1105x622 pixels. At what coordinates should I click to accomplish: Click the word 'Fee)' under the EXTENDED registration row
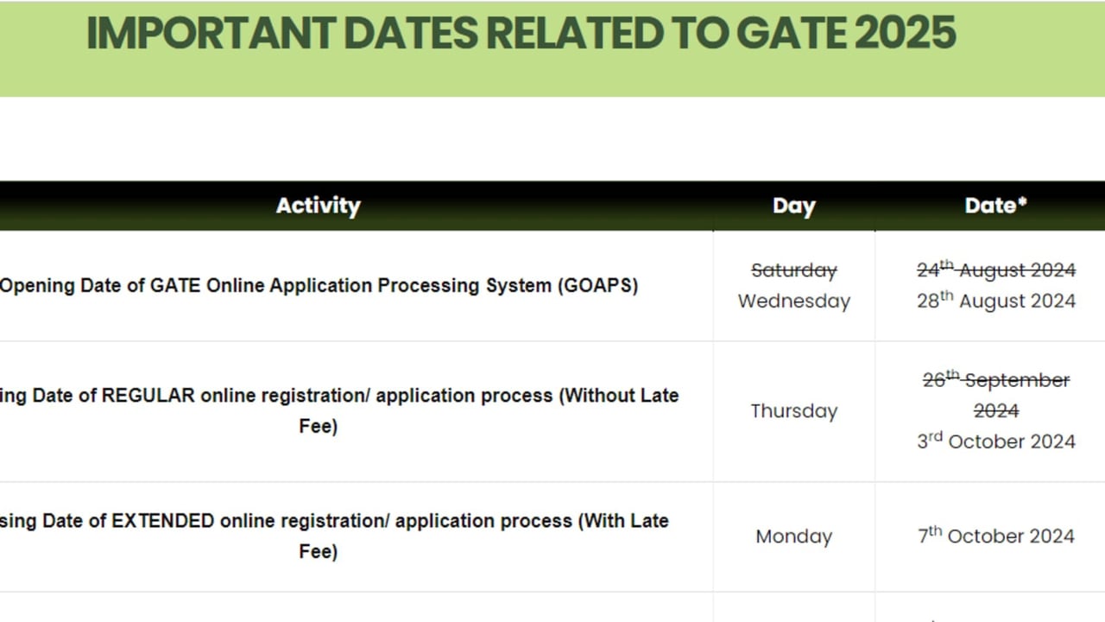(318, 551)
